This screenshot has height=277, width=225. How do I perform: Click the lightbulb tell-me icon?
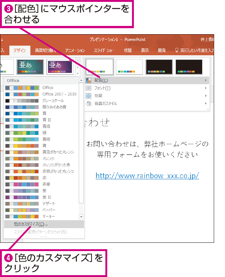177,50
